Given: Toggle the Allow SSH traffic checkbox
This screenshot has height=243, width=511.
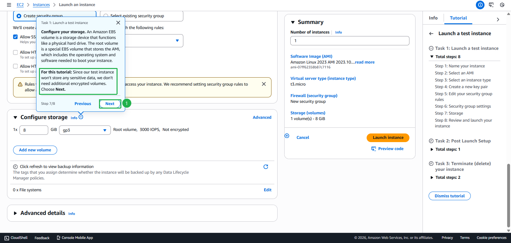Looking at the screenshot, I should point(15,37).
